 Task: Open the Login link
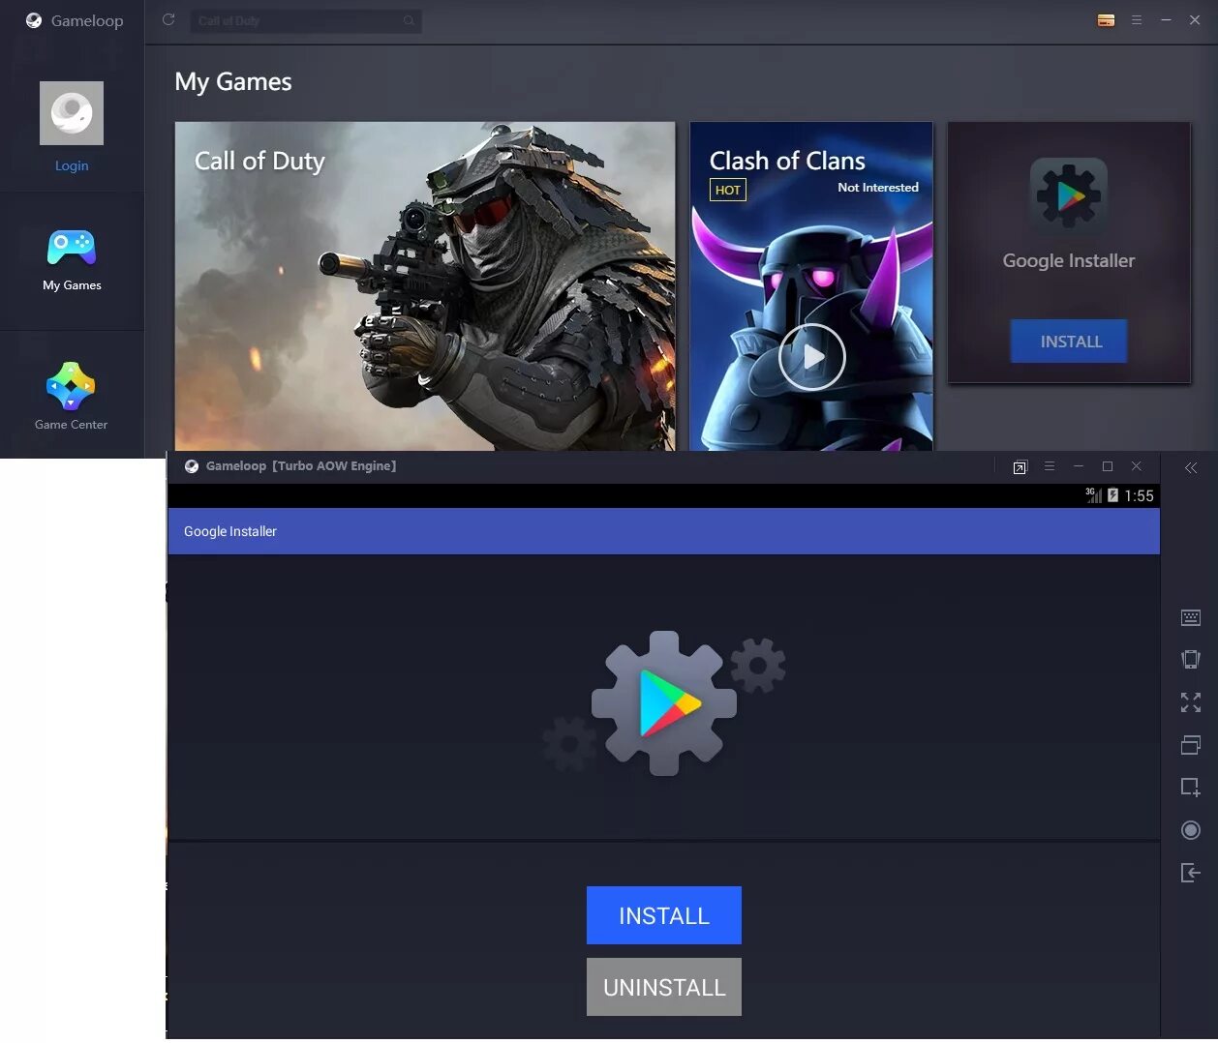pyautogui.click(x=72, y=165)
